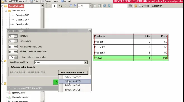
Task: Click the Max allowed invalid rows spinner
Action: (16, 47)
